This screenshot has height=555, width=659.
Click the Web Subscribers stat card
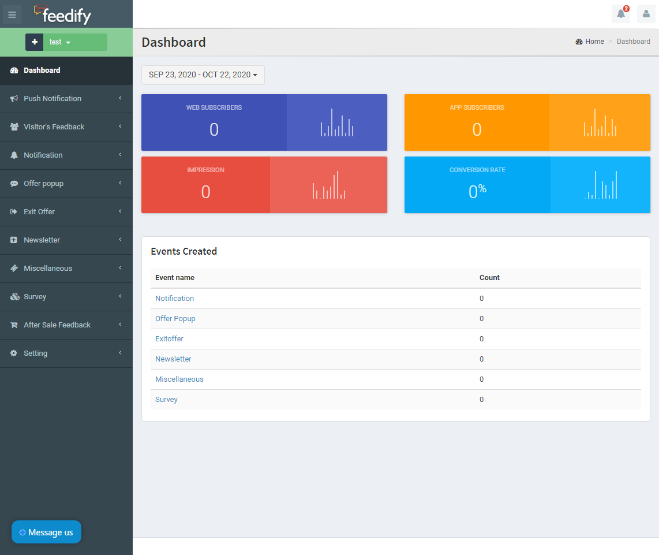coord(214,122)
